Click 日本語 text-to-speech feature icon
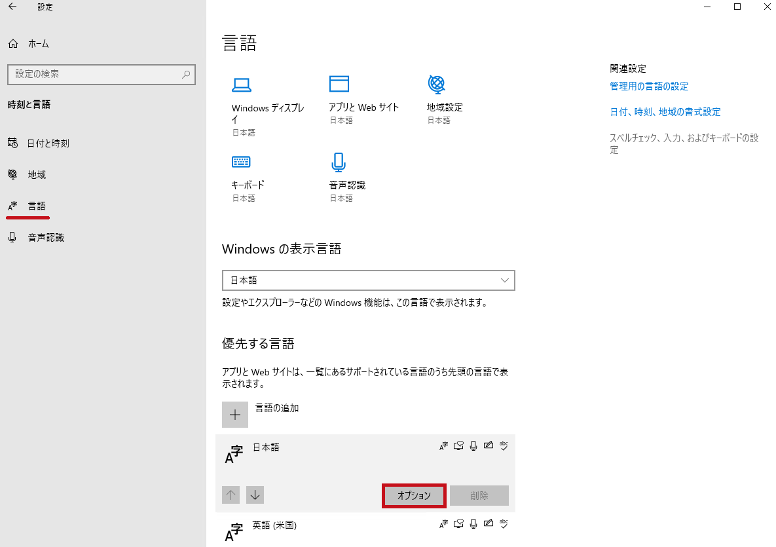Image resolution: width=776 pixels, height=547 pixels. 459,445
